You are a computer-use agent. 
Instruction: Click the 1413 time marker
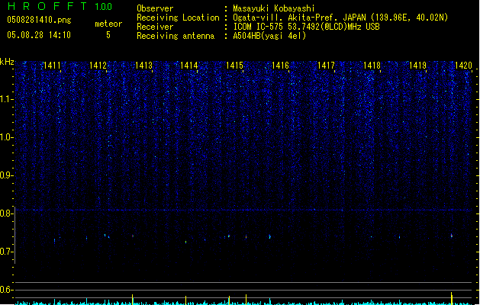(x=143, y=66)
